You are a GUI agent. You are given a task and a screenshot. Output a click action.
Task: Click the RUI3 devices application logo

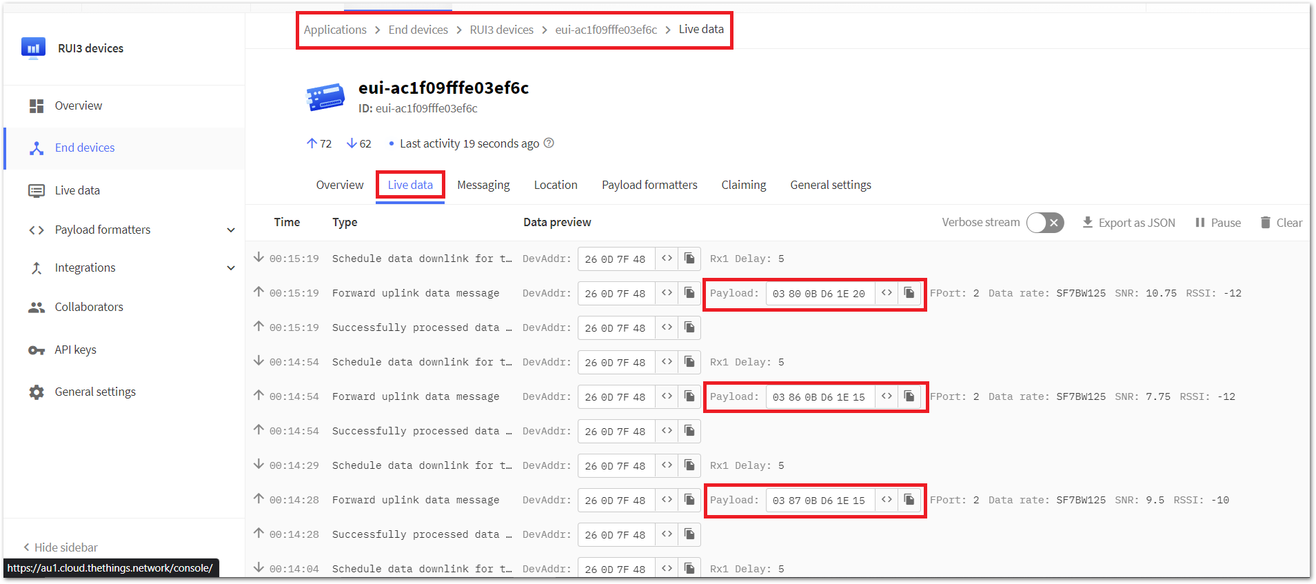pos(33,48)
